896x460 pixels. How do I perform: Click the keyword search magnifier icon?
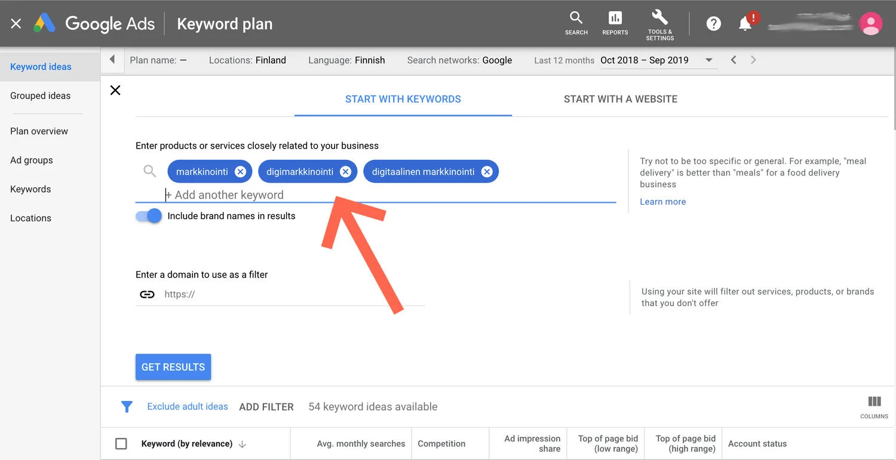pos(150,172)
